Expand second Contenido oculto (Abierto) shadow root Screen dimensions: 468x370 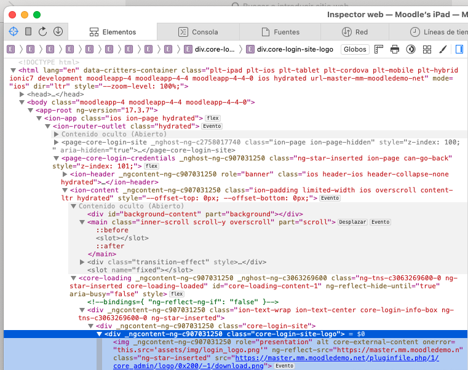pyautogui.click(x=73, y=206)
